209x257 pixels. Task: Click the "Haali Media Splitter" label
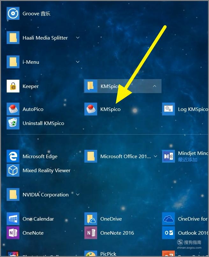(x=45, y=38)
